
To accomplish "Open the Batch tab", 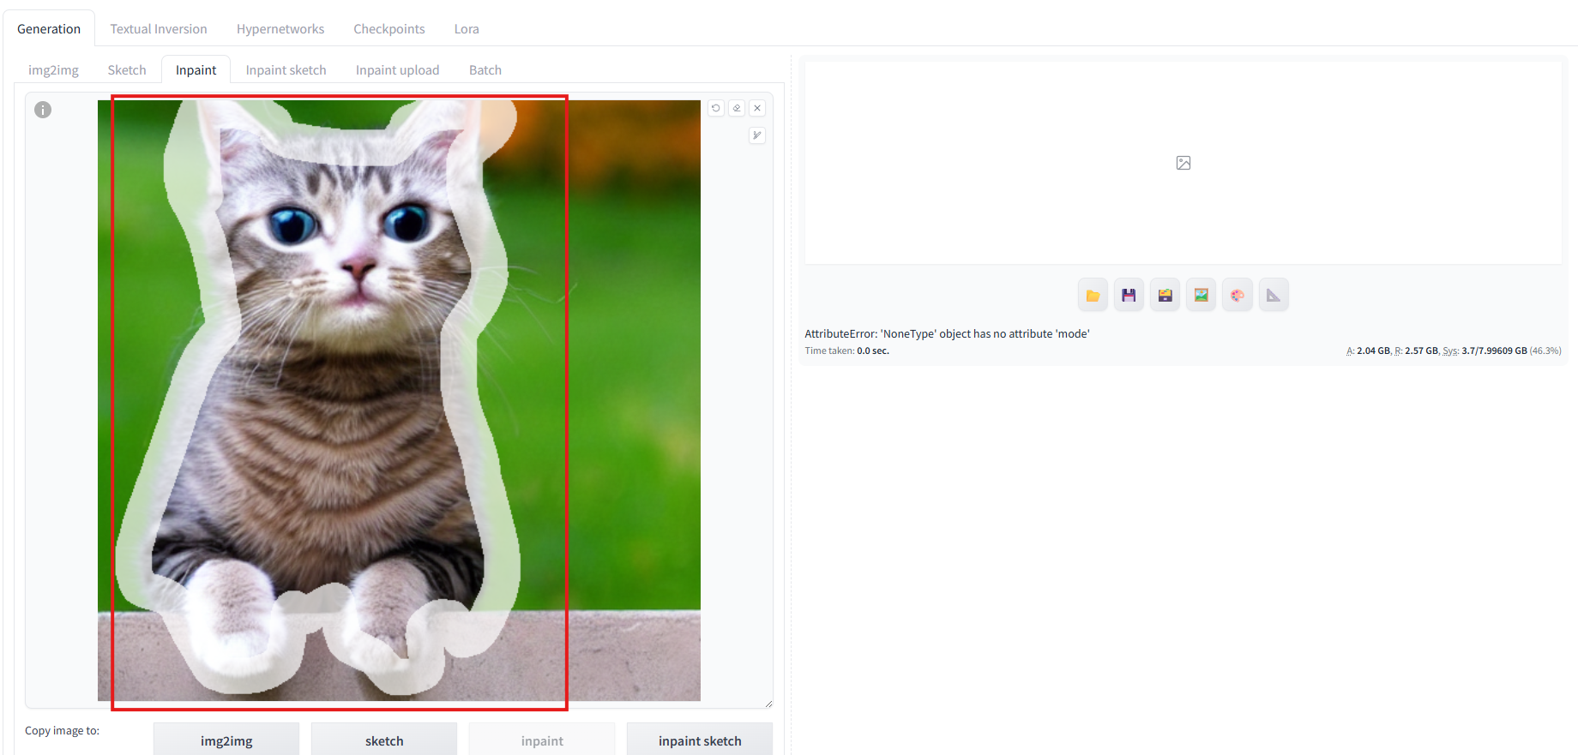I will click(x=485, y=69).
